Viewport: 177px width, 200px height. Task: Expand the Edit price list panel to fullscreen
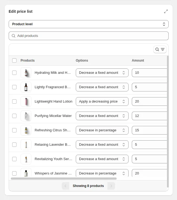click(x=166, y=11)
